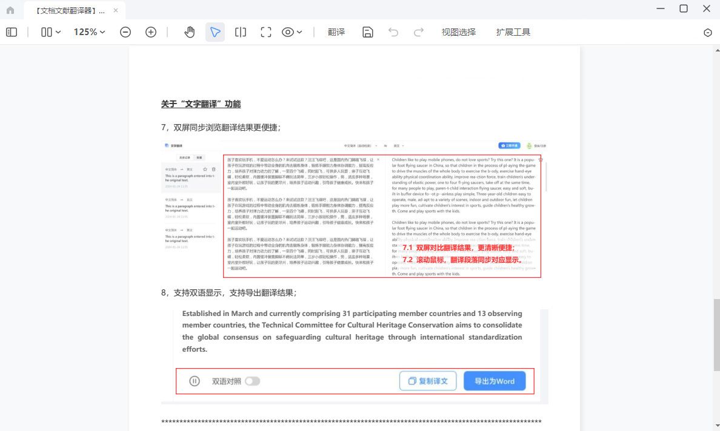The height and width of the screenshot is (431, 720).
Task: Click the pause circle icon beside 双语对照
Action: [x=195, y=381]
